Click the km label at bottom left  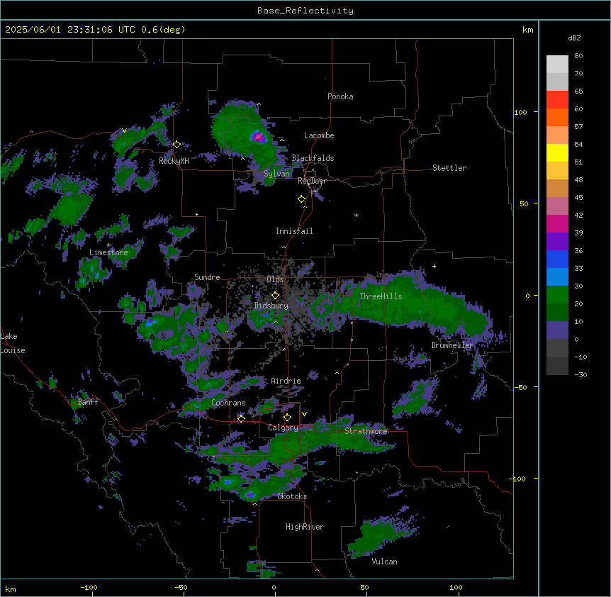tap(11, 589)
